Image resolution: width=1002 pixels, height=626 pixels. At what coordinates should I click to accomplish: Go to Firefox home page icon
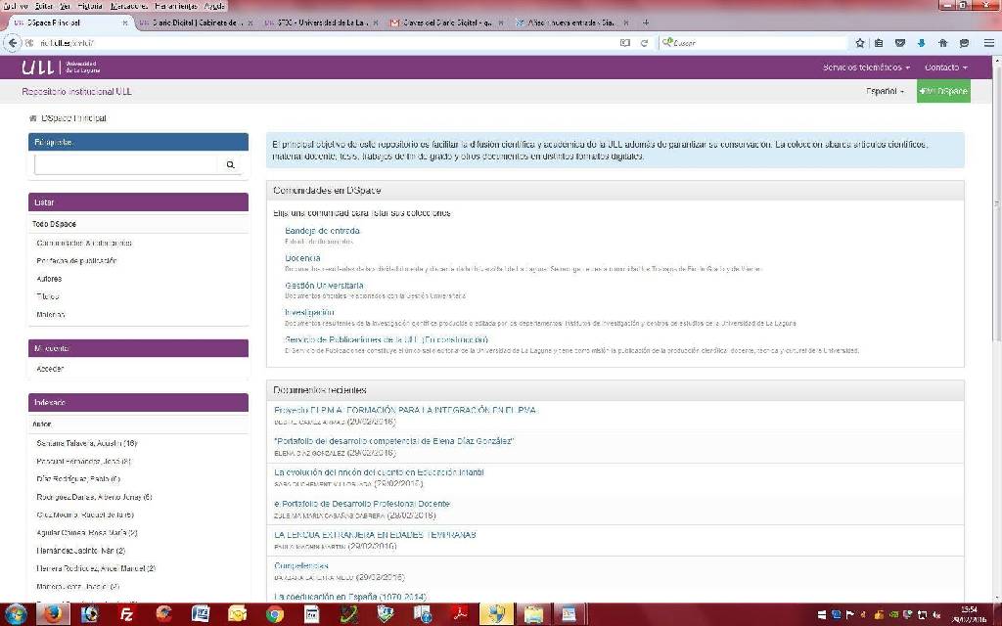[x=942, y=43]
